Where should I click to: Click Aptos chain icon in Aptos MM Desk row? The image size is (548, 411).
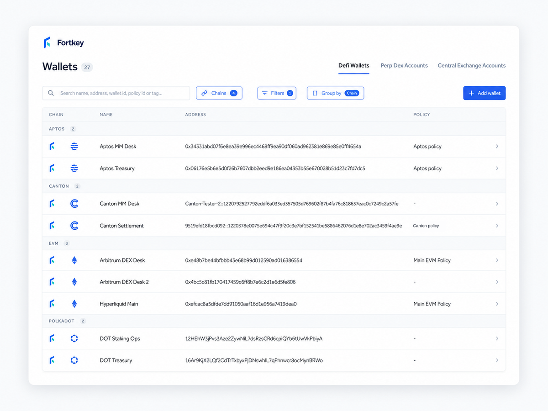click(74, 147)
